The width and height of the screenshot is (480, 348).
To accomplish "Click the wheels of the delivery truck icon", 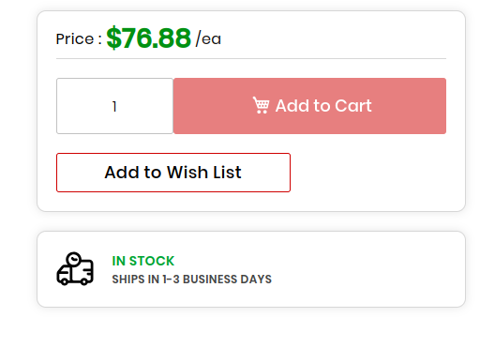I will tap(74, 281).
